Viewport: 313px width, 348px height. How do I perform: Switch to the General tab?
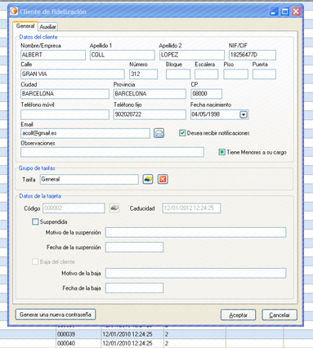tap(25, 26)
